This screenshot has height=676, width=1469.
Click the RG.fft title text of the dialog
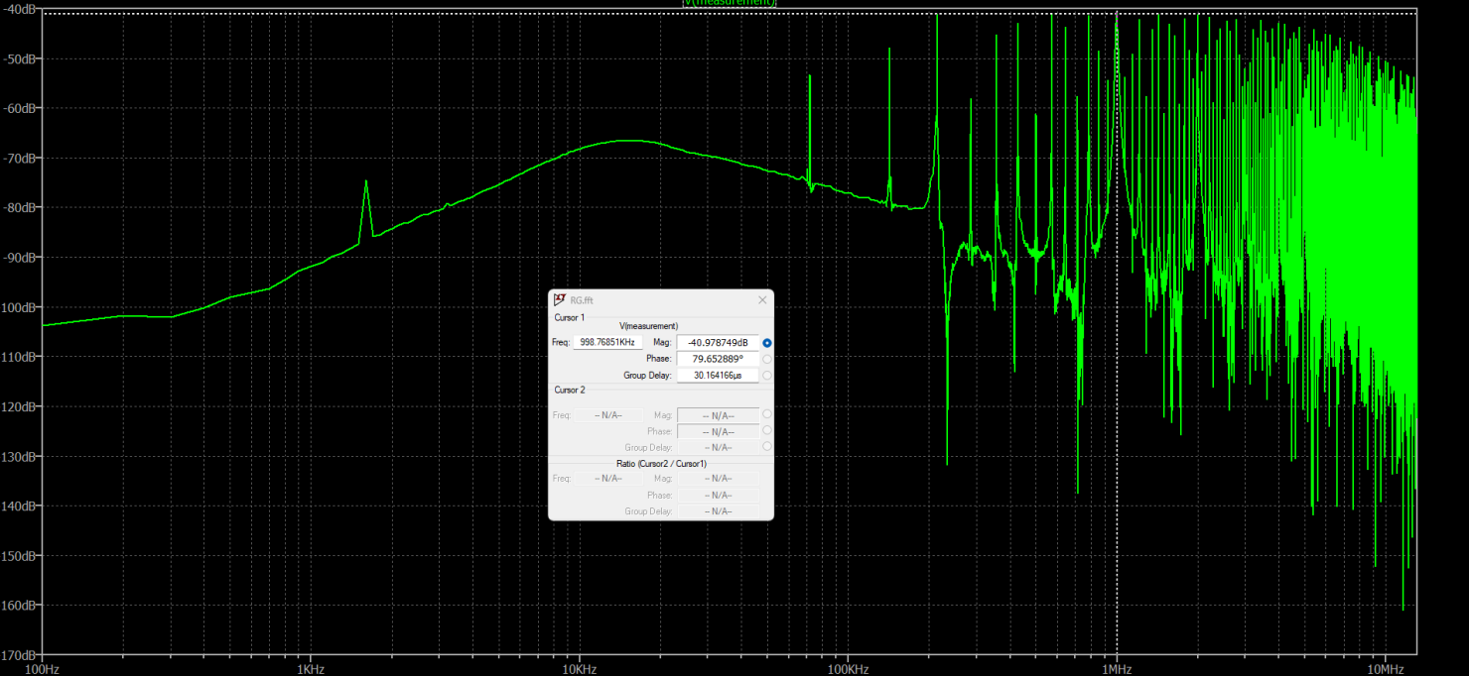582,300
